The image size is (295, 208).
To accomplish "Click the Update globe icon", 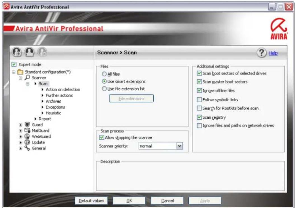I will pyautogui.click(x=27, y=142).
